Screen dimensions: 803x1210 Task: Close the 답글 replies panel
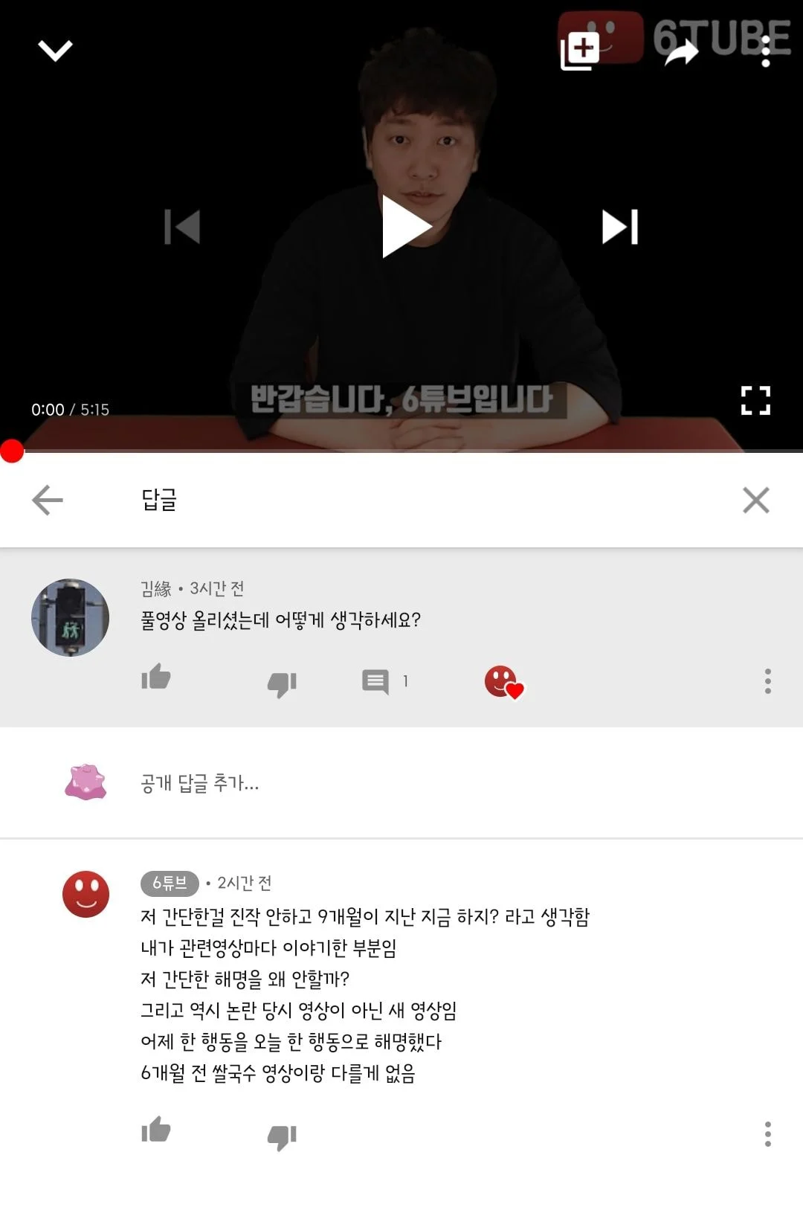point(756,500)
